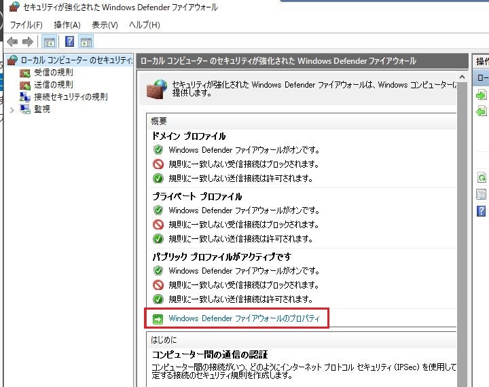Click the 概要 section header
Image resolution: width=489 pixels, height=387 pixels.
[159, 121]
